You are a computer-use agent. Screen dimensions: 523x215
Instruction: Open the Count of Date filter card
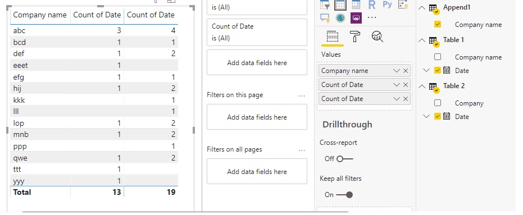pos(257,33)
